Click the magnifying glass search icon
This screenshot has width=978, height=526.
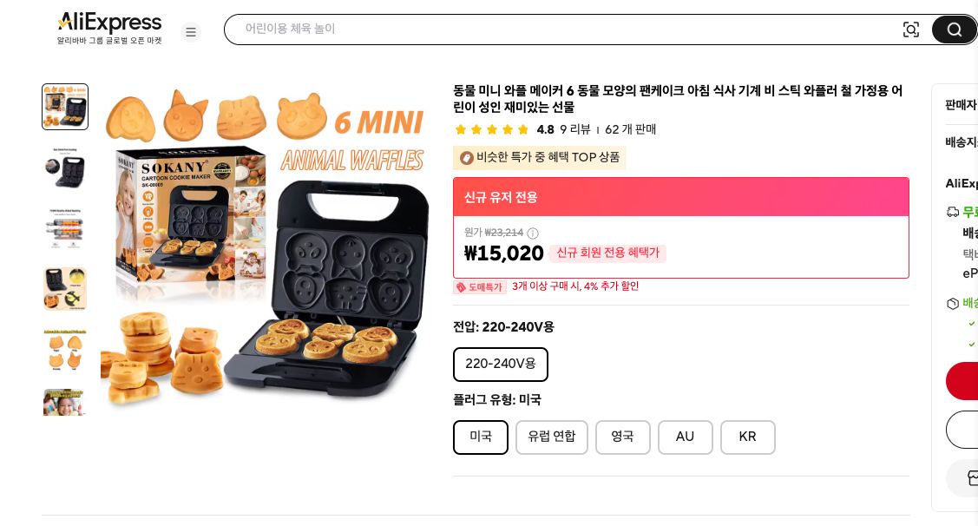954,30
